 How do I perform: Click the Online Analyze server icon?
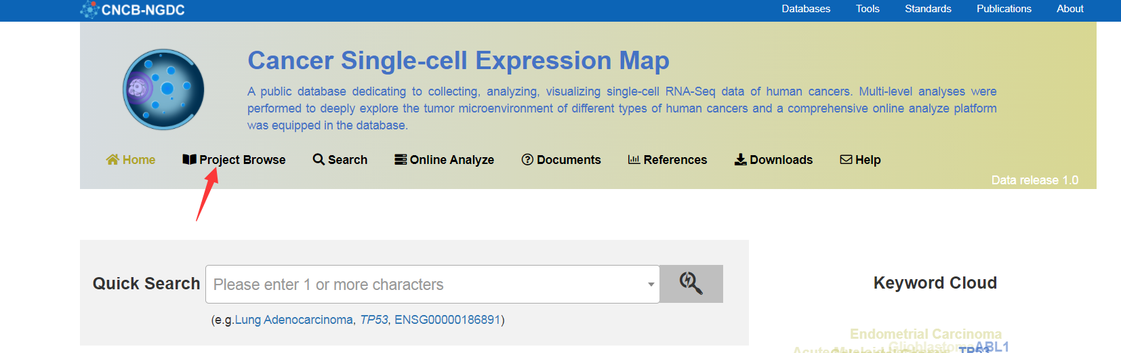[x=401, y=159]
